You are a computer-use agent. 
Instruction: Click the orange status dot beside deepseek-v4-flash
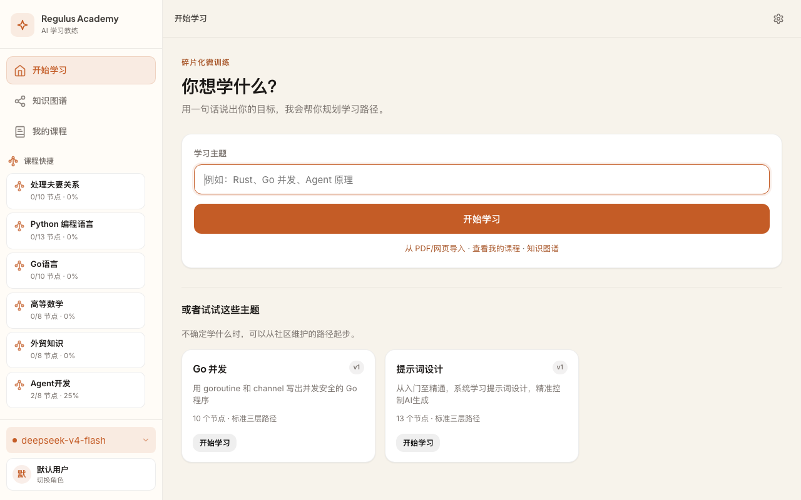click(14, 441)
